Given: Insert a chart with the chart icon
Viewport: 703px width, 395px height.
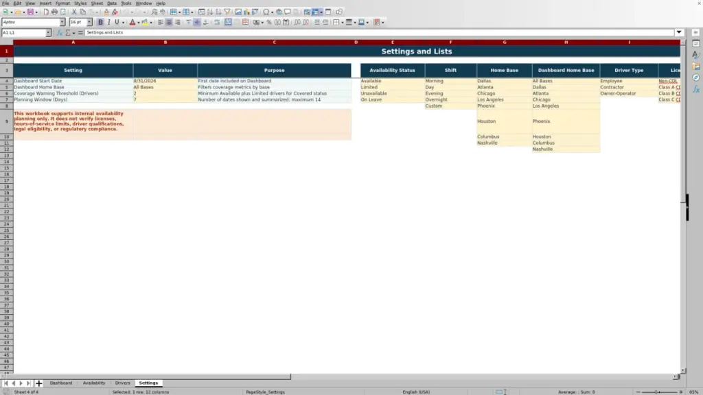Looking at the screenshot, I should click(246, 12).
